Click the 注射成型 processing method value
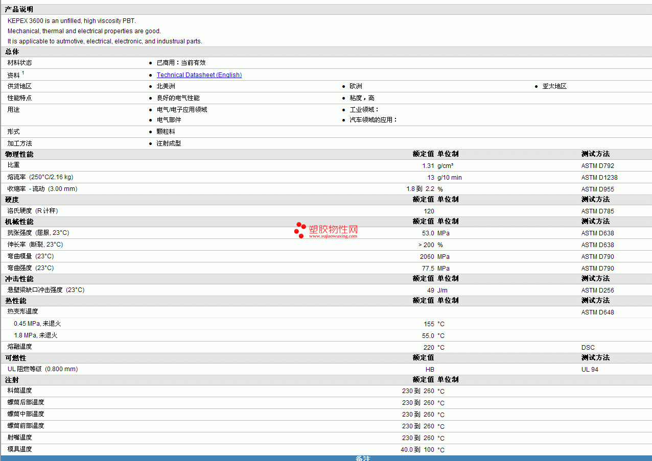Viewport: 652px width, 461px height. tap(169, 143)
